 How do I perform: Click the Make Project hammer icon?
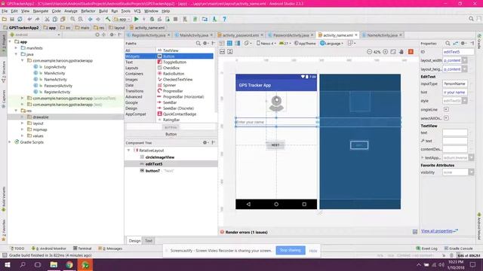(x=108, y=19)
